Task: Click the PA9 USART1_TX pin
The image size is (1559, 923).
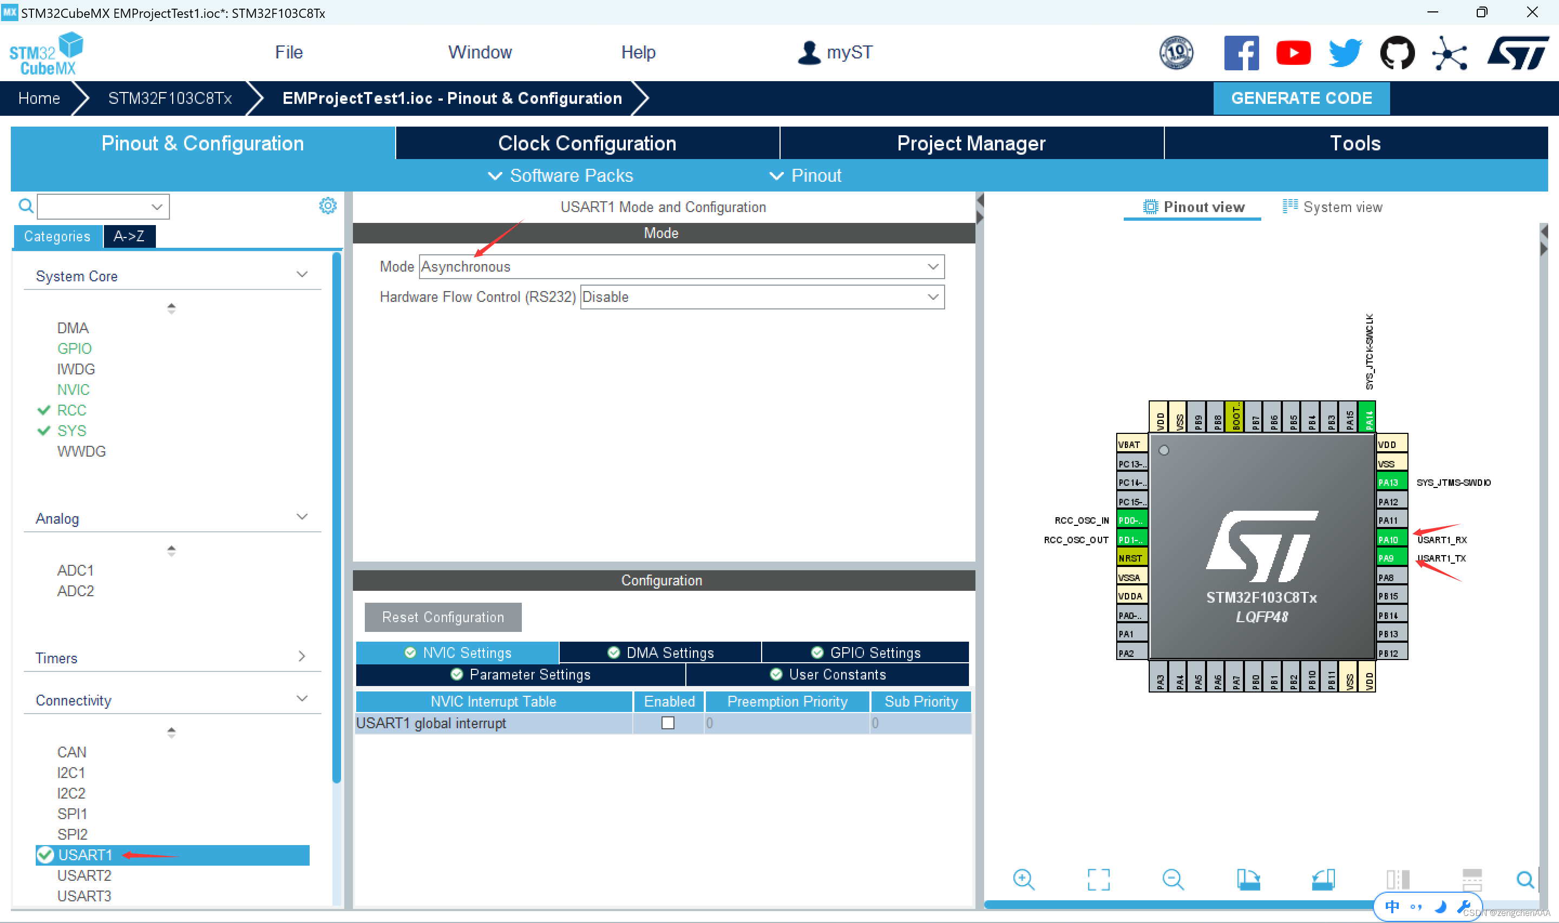Action: (x=1392, y=558)
